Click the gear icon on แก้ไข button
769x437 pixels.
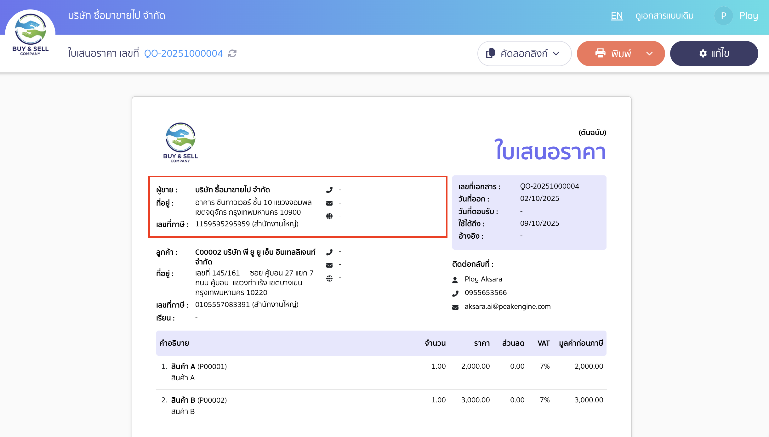pyautogui.click(x=703, y=54)
